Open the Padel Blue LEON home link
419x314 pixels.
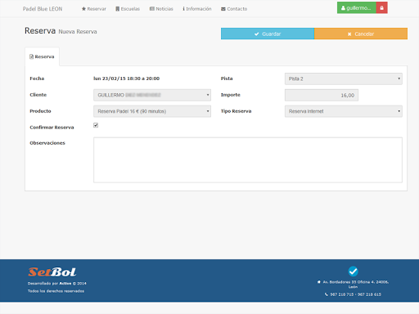pos(43,9)
